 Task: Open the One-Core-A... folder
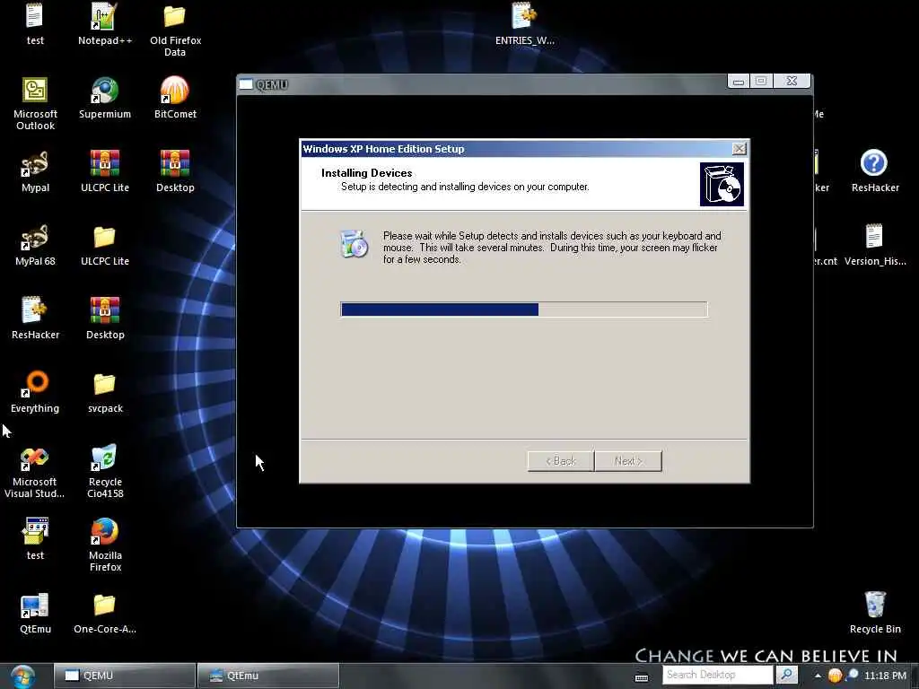click(x=104, y=606)
